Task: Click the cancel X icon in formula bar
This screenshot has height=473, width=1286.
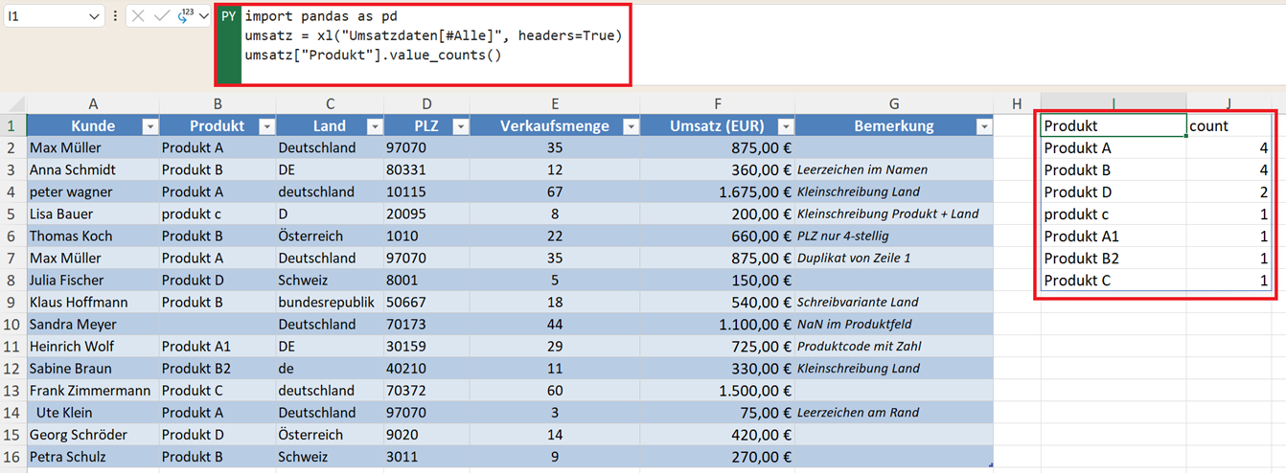Action: (x=139, y=16)
